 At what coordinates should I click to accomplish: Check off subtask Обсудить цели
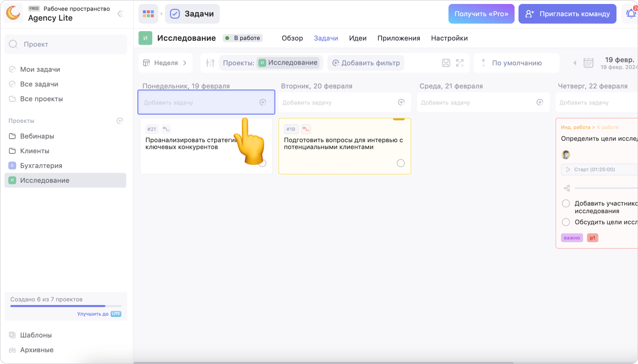click(566, 222)
